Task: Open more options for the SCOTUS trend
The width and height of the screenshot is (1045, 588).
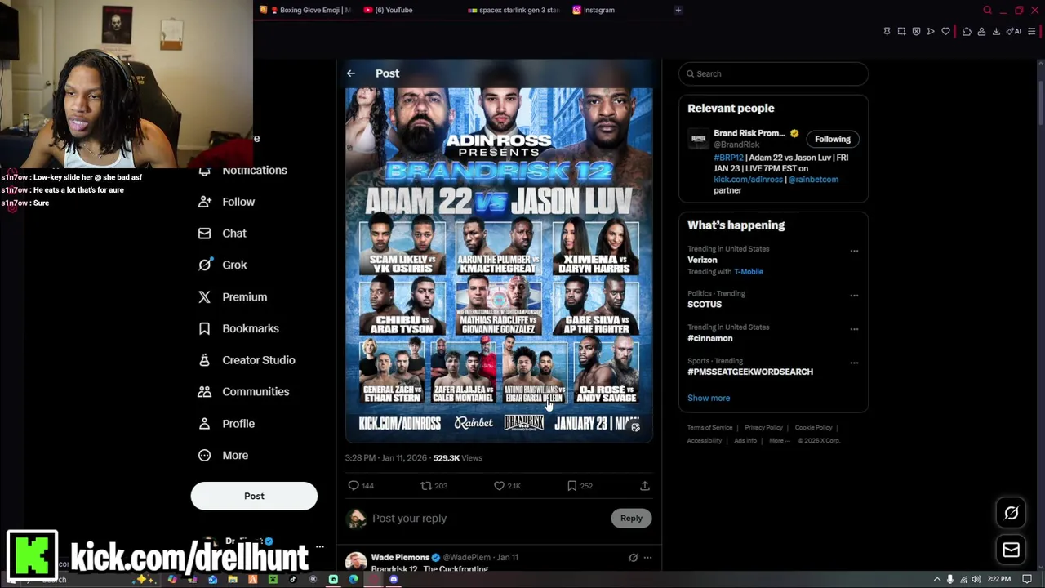Action: point(854,296)
